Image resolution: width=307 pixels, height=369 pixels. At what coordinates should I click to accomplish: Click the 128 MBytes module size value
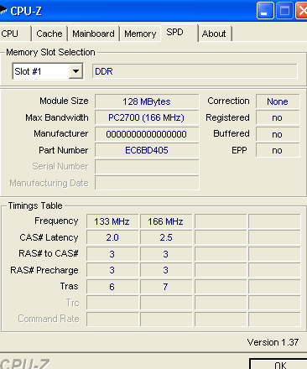(147, 101)
